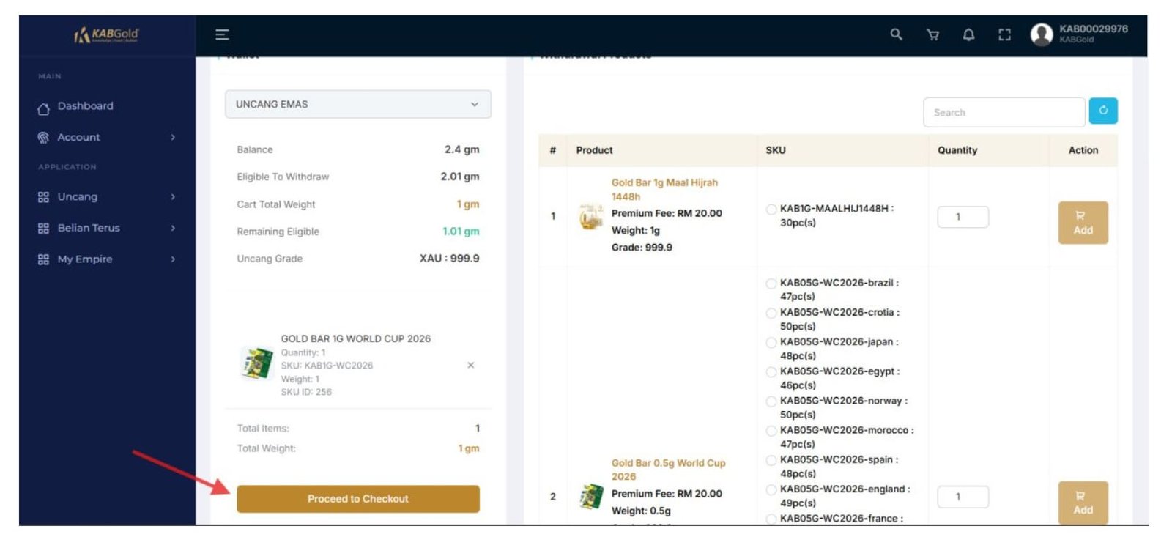Expand My Empire submenu chevron
The height and width of the screenshot is (537, 1172).
173,259
